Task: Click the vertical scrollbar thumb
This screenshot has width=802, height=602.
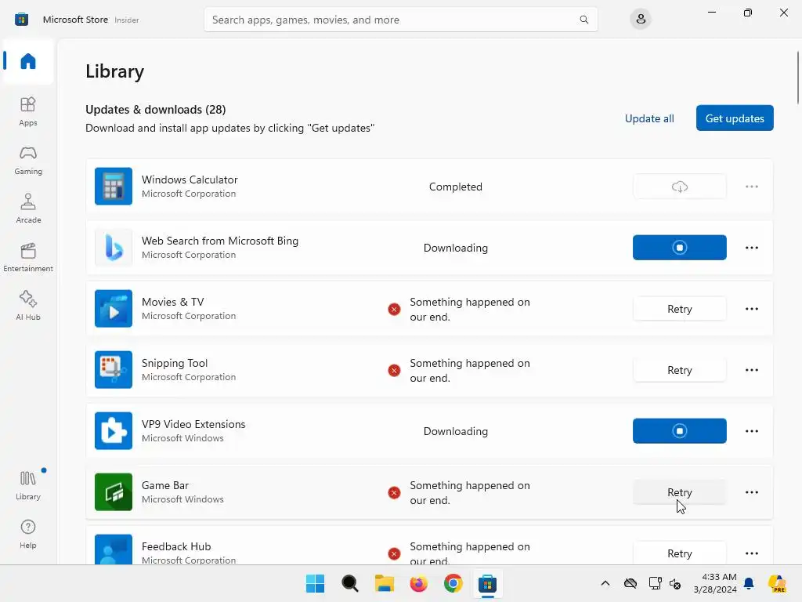Action: click(x=798, y=78)
